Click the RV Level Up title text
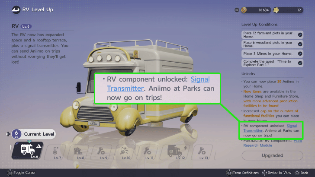This screenshot has width=315, height=177. click(38, 9)
